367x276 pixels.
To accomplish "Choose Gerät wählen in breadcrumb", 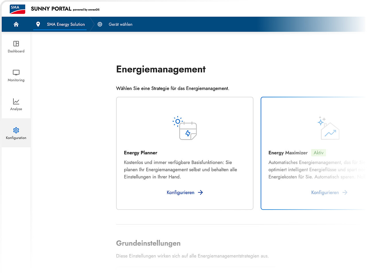I will pos(120,24).
